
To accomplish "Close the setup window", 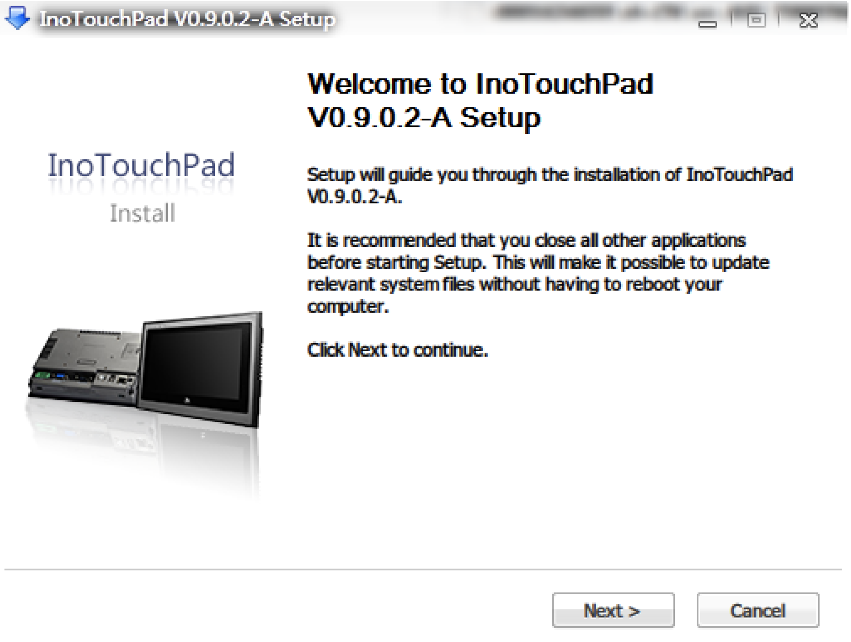I will tap(808, 20).
